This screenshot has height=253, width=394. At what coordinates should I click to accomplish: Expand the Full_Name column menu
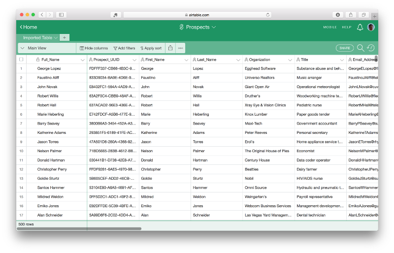coord(82,60)
